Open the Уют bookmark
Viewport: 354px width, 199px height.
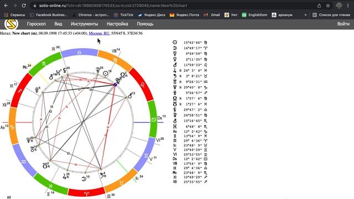coord(231,15)
